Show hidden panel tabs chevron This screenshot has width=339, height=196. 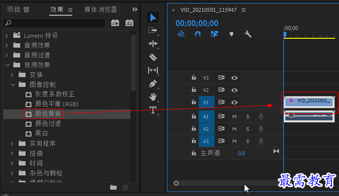pos(135,9)
